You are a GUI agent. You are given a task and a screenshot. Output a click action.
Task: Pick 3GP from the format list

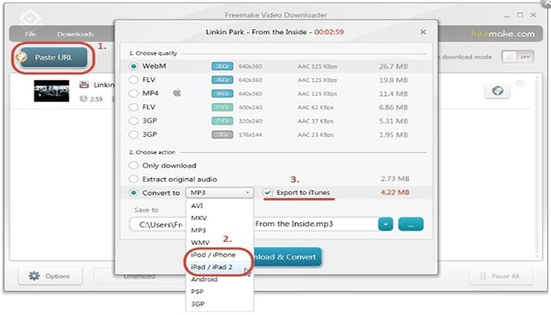click(220, 304)
